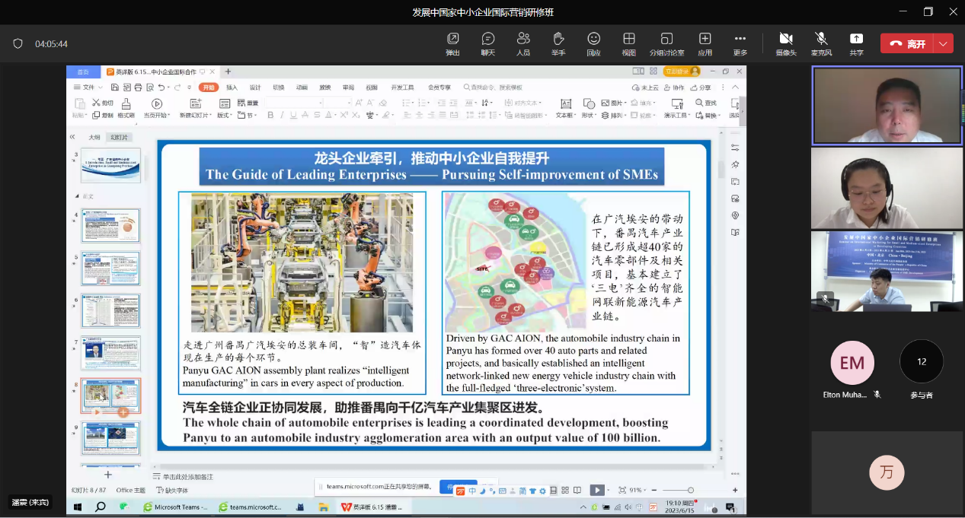
Task: Switch to the WPS 首页 (Home) tab
Action: (x=83, y=72)
